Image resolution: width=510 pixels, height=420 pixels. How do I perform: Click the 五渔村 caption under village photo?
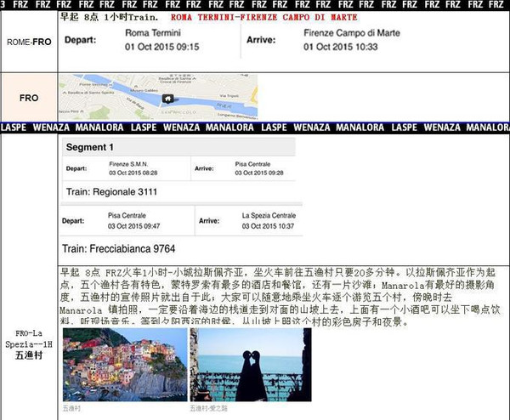click(71, 408)
